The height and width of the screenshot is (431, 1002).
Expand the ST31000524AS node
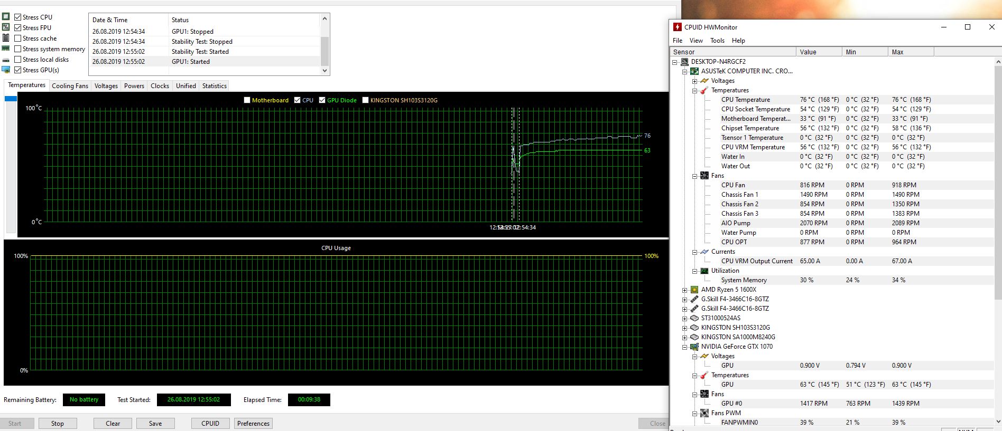coord(685,319)
